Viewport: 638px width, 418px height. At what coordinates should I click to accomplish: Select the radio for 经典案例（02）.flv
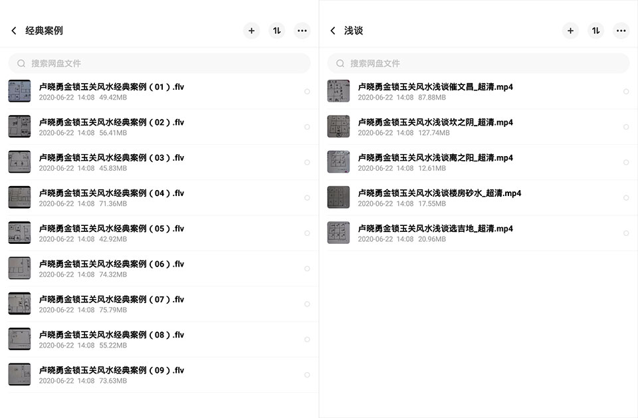tap(307, 127)
